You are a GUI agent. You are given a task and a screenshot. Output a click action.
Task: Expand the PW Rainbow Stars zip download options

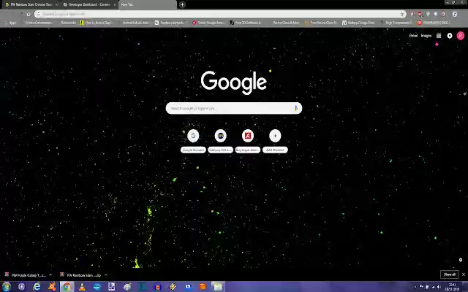coord(105,275)
